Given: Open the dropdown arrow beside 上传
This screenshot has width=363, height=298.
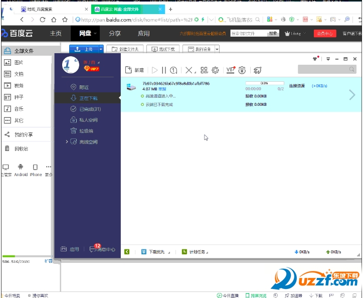Looking at the screenshot, I should point(101,49).
